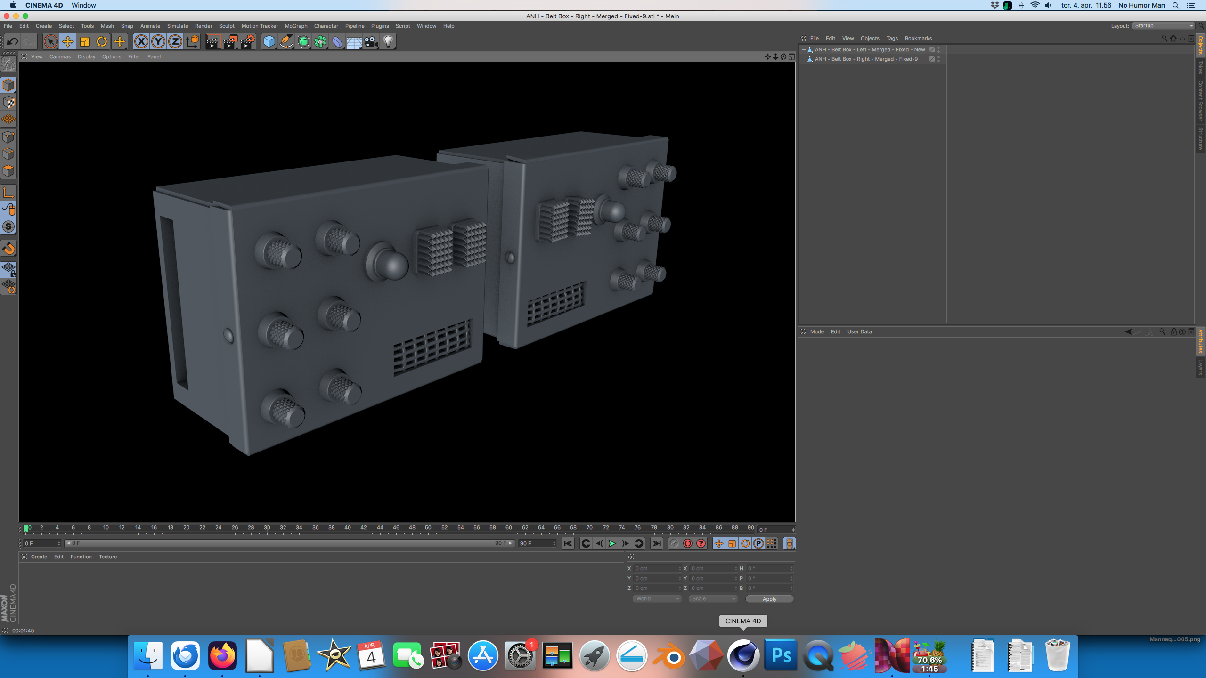Open the Layout Startup dropdown

pyautogui.click(x=1163, y=26)
